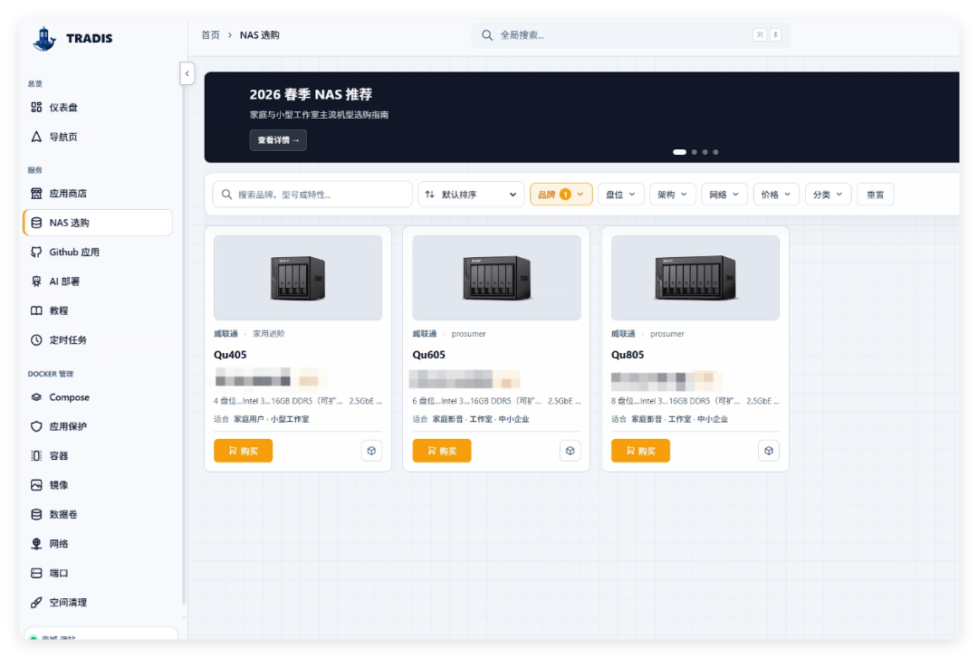
Task: Go to the 导航页 sidebar item
Action: tap(97, 137)
